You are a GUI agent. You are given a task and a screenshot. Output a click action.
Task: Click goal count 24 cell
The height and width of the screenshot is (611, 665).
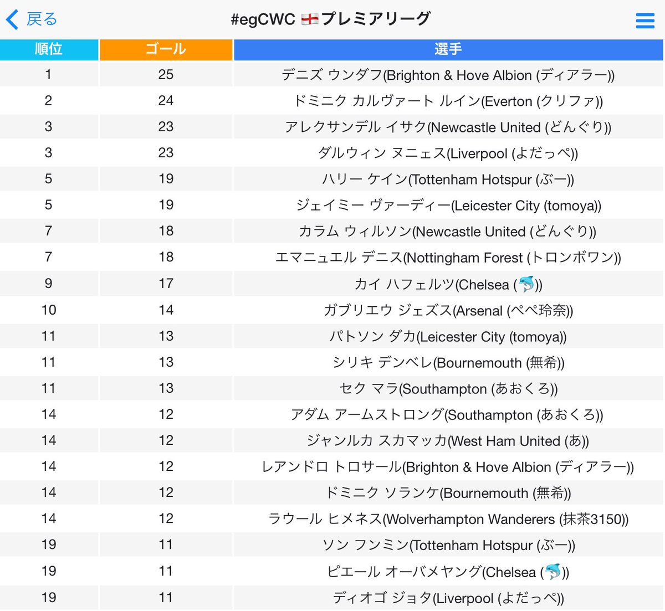click(x=166, y=100)
